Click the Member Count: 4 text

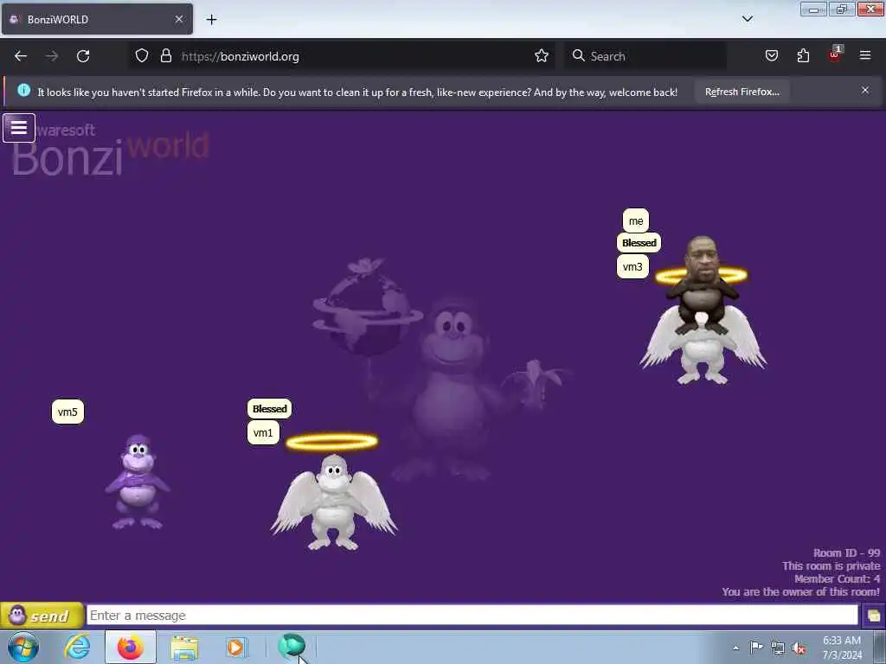[x=837, y=578]
